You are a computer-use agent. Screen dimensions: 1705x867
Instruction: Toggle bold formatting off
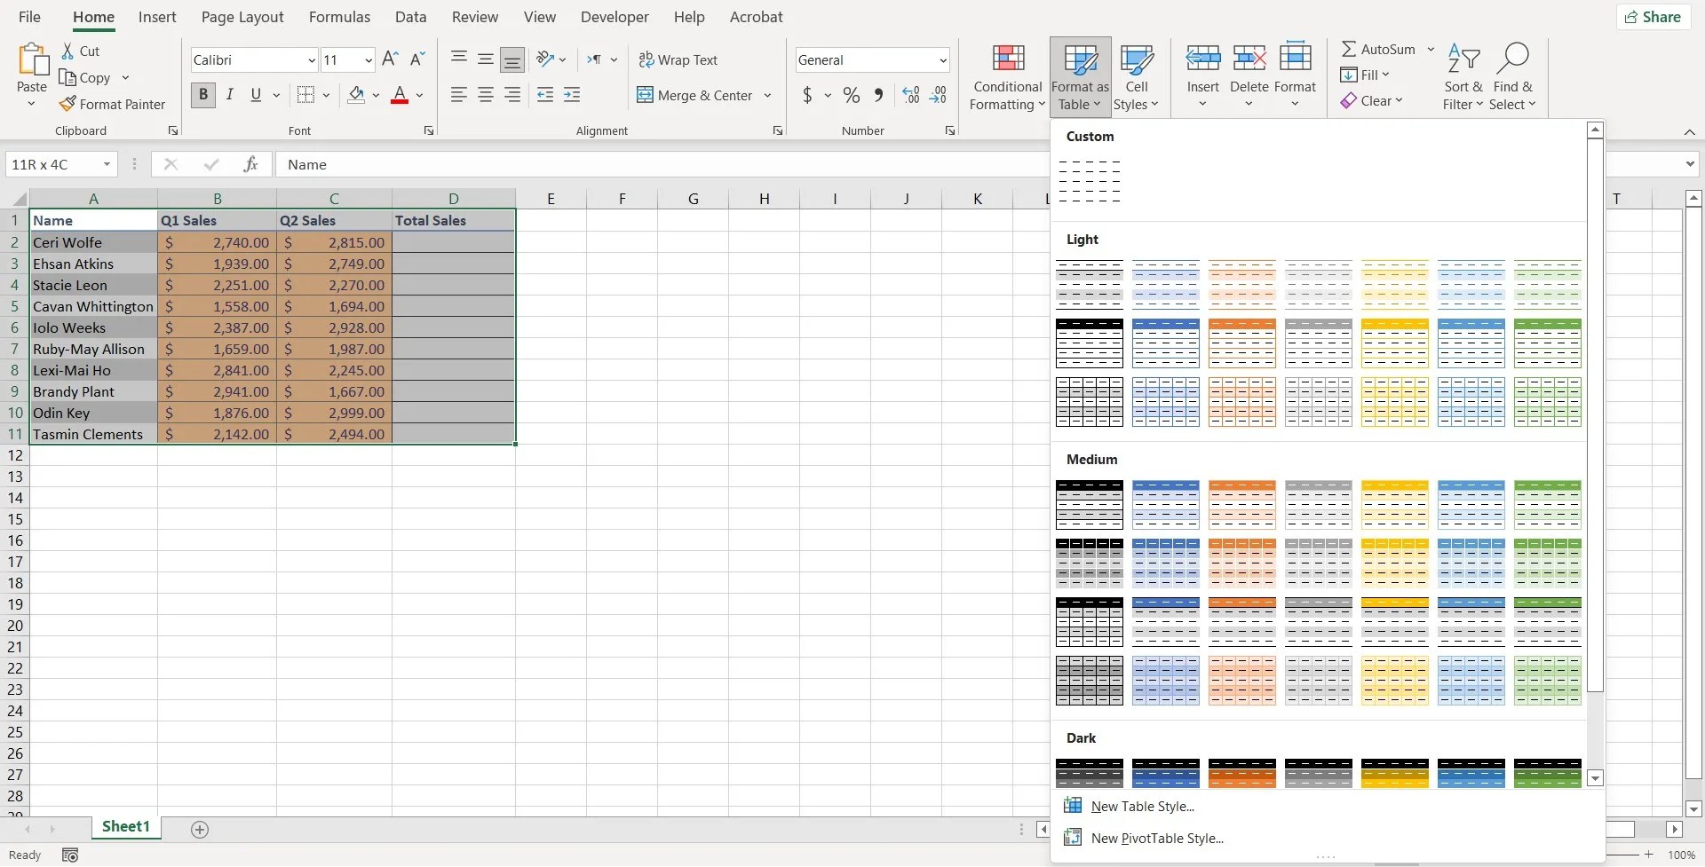tap(202, 95)
